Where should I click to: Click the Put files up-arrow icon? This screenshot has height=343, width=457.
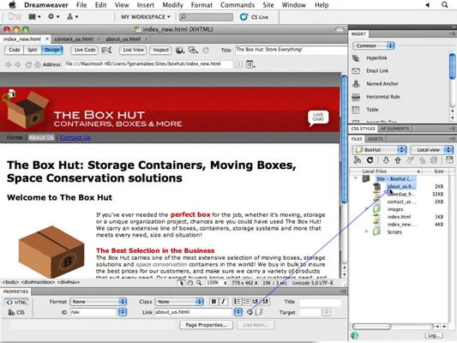click(x=398, y=160)
